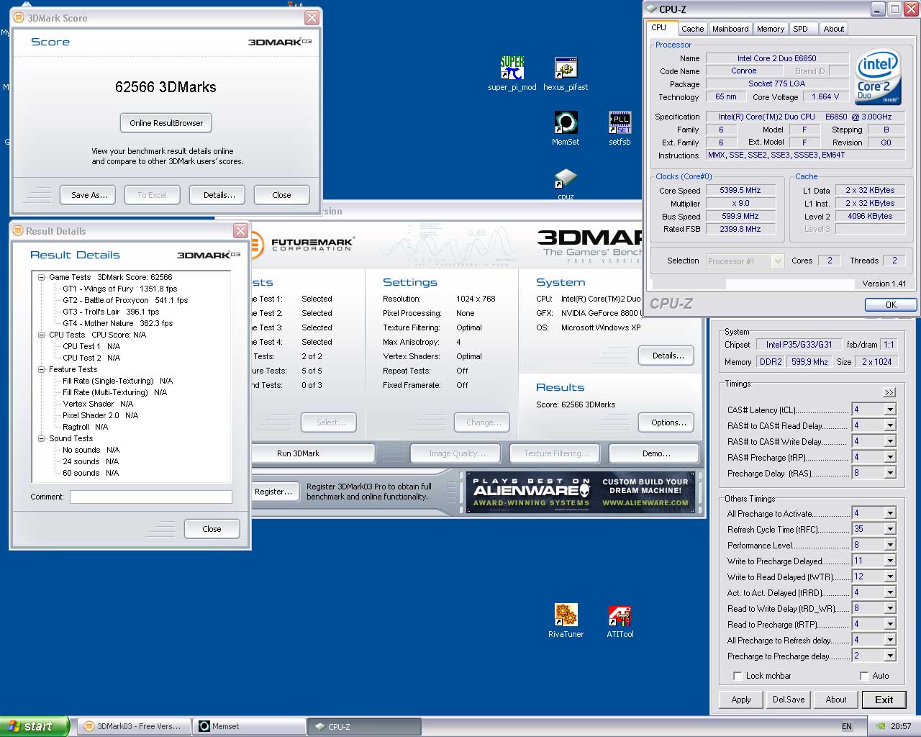Launch the MemSet desktop shortcut
The width and height of the screenshot is (921, 737).
[x=566, y=128]
